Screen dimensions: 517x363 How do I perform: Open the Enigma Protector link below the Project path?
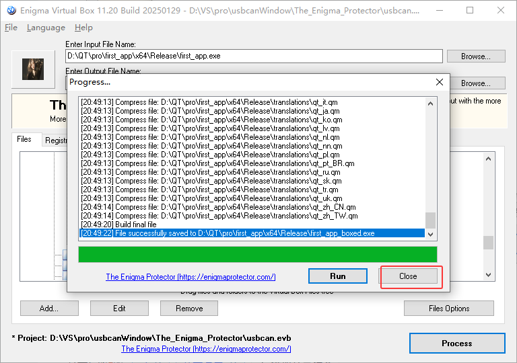206,349
